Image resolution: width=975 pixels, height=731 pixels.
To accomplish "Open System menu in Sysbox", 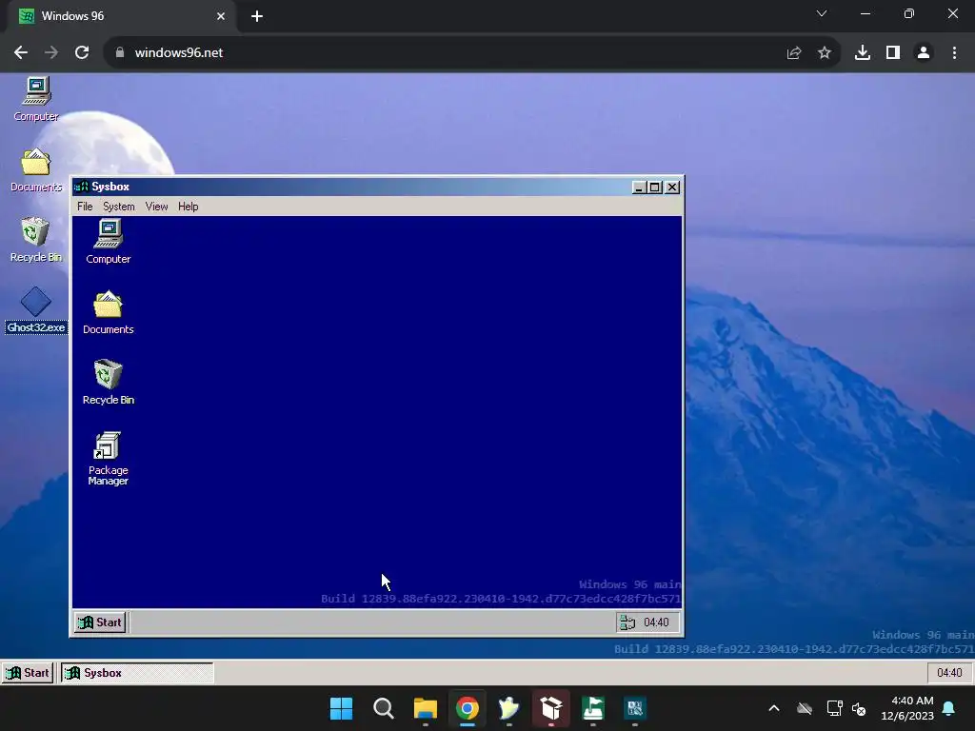I will 119,207.
